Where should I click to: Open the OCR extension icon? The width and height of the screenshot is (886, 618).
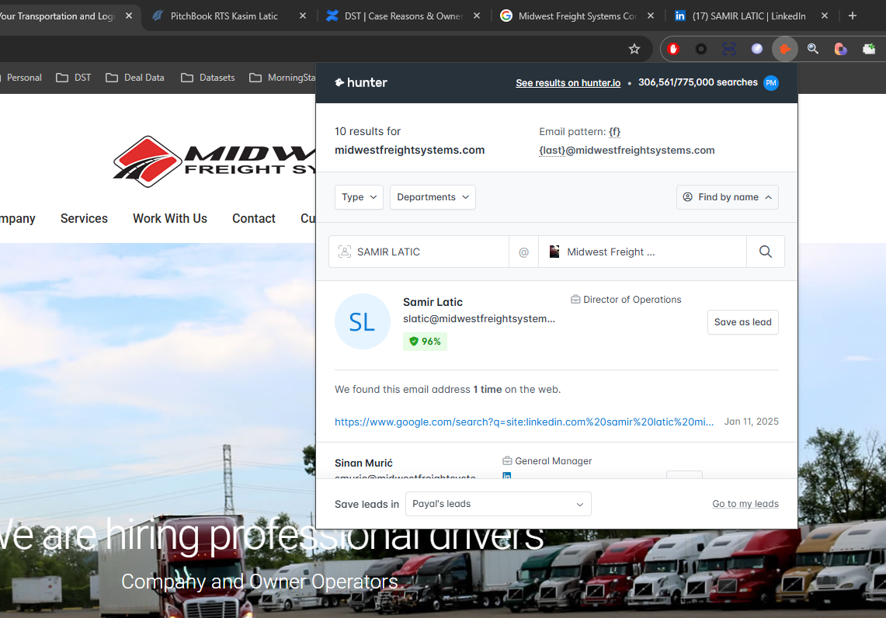pos(729,49)
